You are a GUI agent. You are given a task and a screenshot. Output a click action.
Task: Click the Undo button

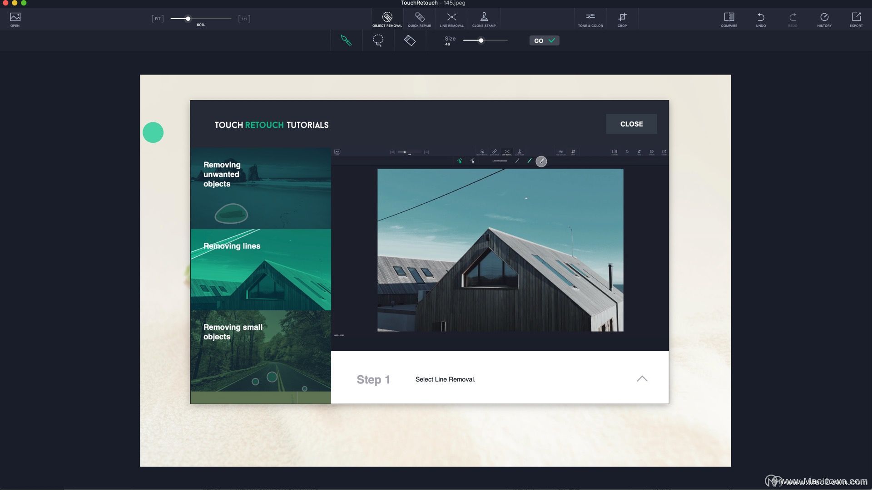(761, 18)
